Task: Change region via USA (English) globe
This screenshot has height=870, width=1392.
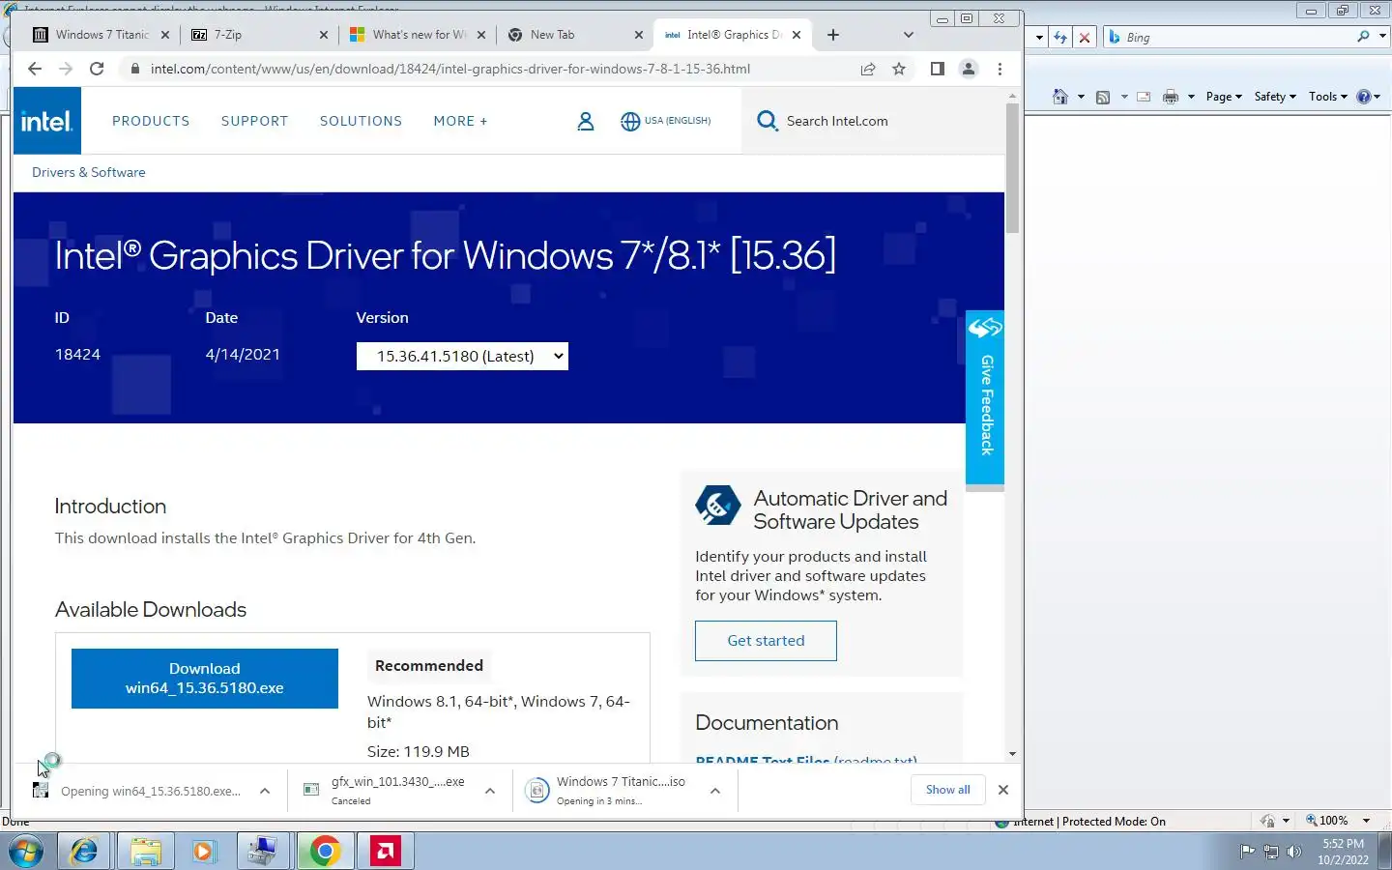Action: click(665, 121)
